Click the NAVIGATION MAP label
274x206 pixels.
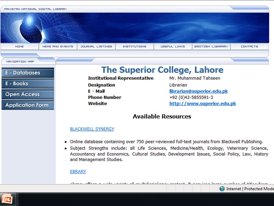coord(20,62)
